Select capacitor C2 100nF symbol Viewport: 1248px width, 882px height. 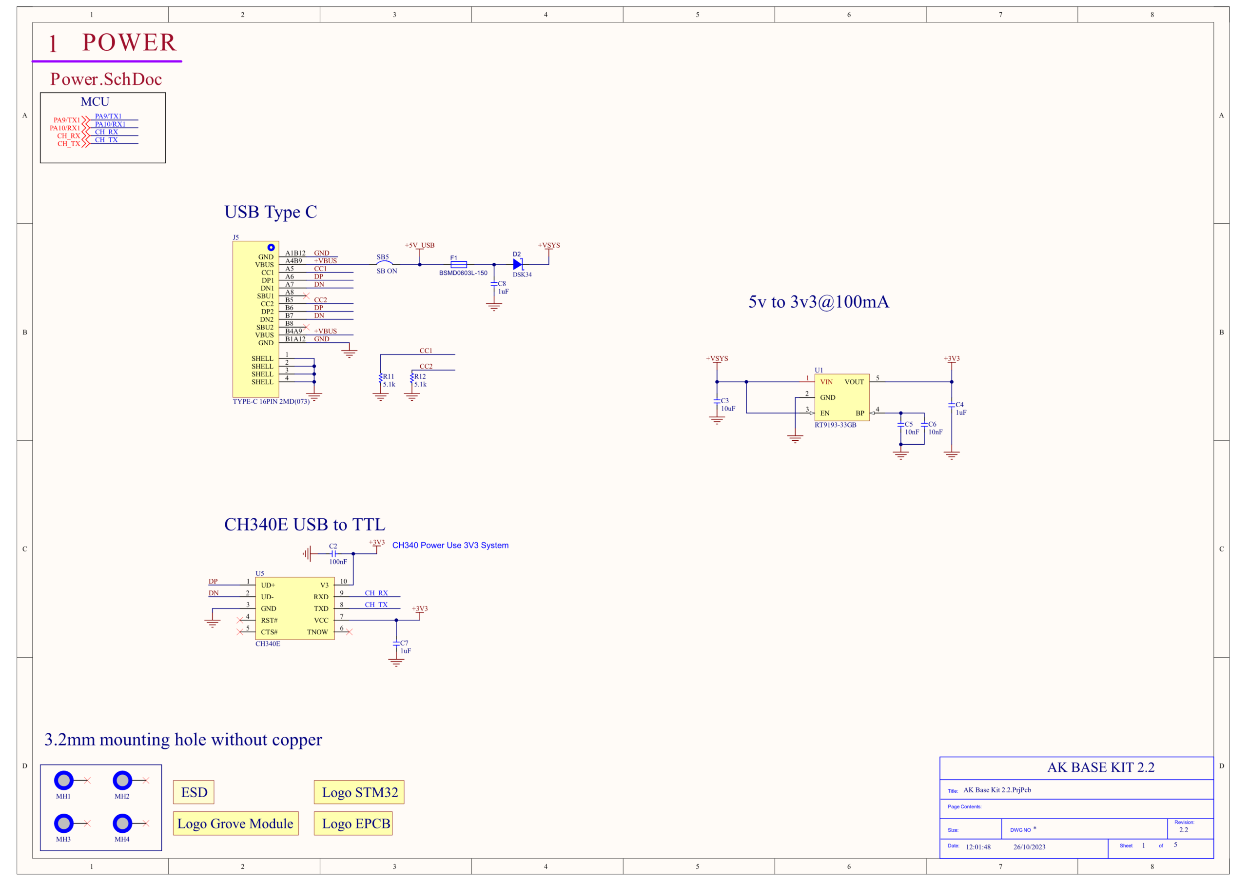(x=334, y=553)
